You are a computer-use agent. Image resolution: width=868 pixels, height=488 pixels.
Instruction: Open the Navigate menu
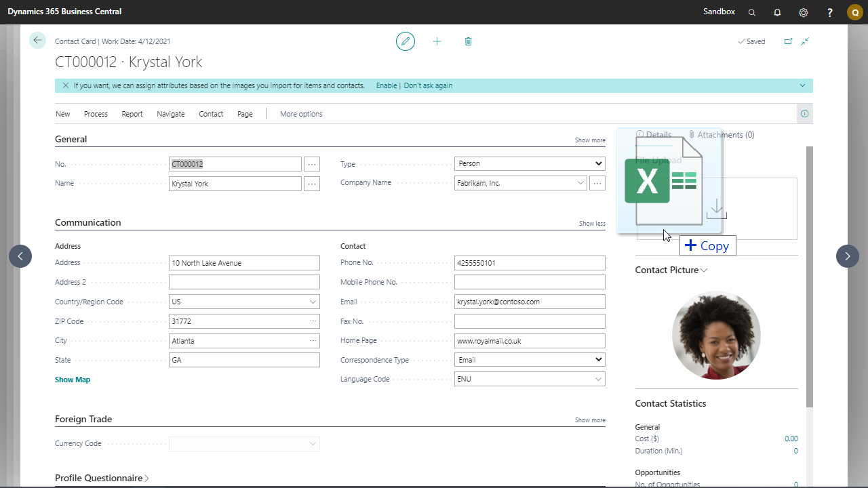(170, 114)
